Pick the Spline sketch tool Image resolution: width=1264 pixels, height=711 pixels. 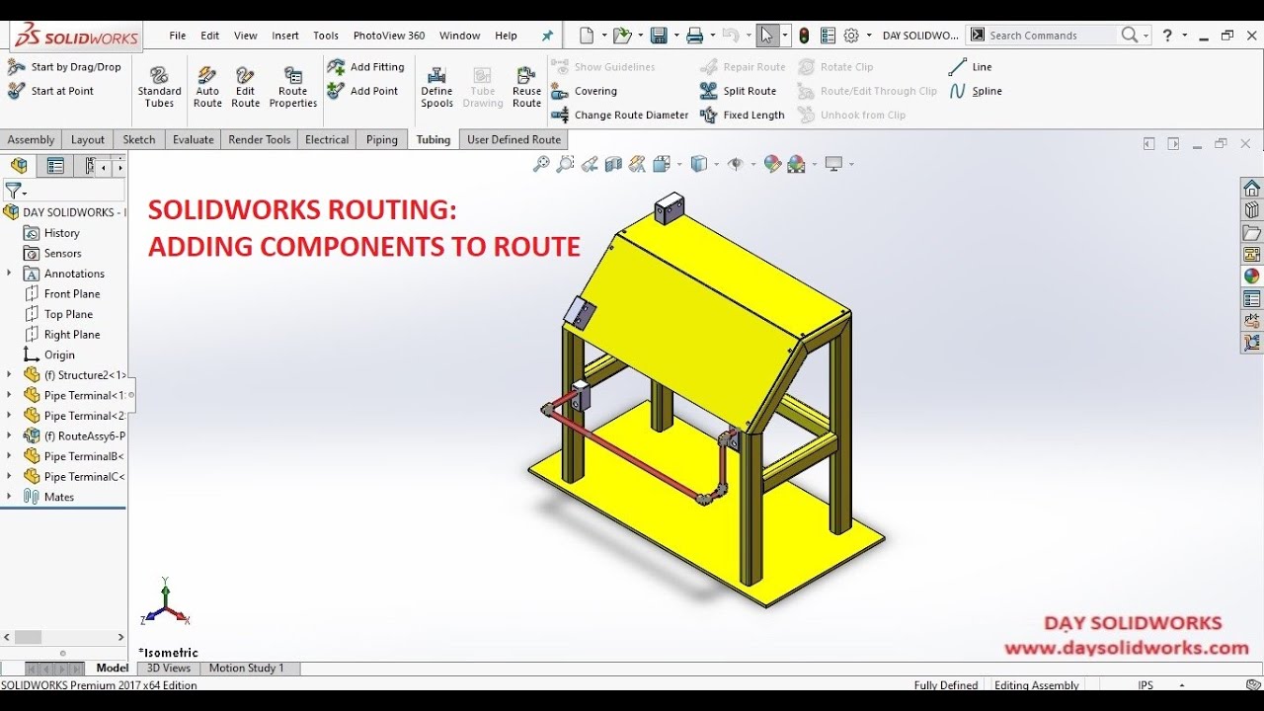click(975, 91)
